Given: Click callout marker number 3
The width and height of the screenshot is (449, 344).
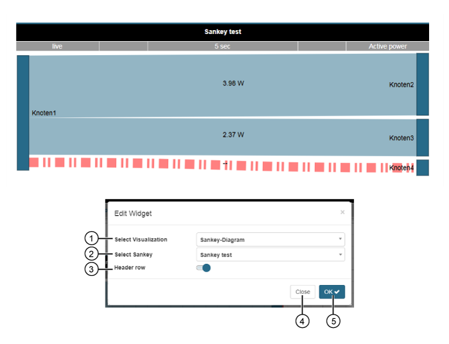Looking at the screenshot, I should tap(92, 269).
